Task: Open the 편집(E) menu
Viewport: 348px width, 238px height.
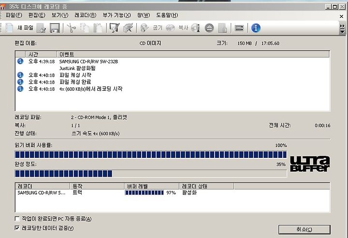Action: [37, 15]
